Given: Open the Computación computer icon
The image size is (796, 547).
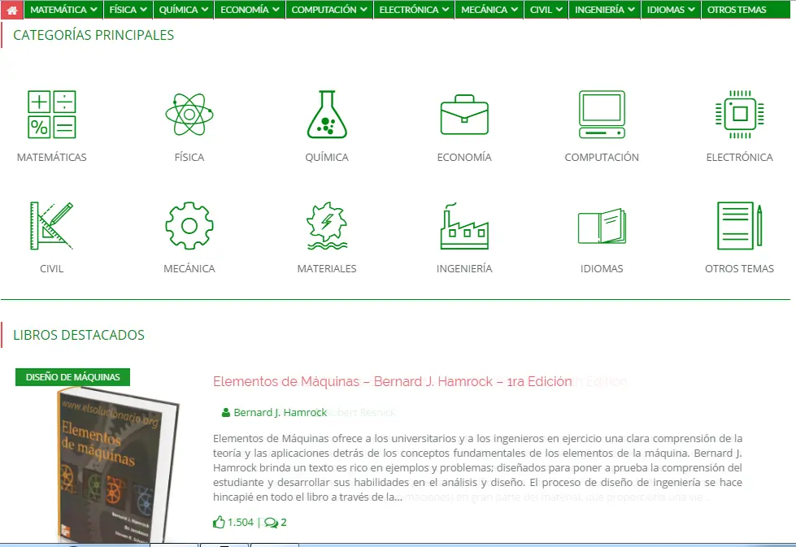Looking at the screenshot, I should click(602, 114).
